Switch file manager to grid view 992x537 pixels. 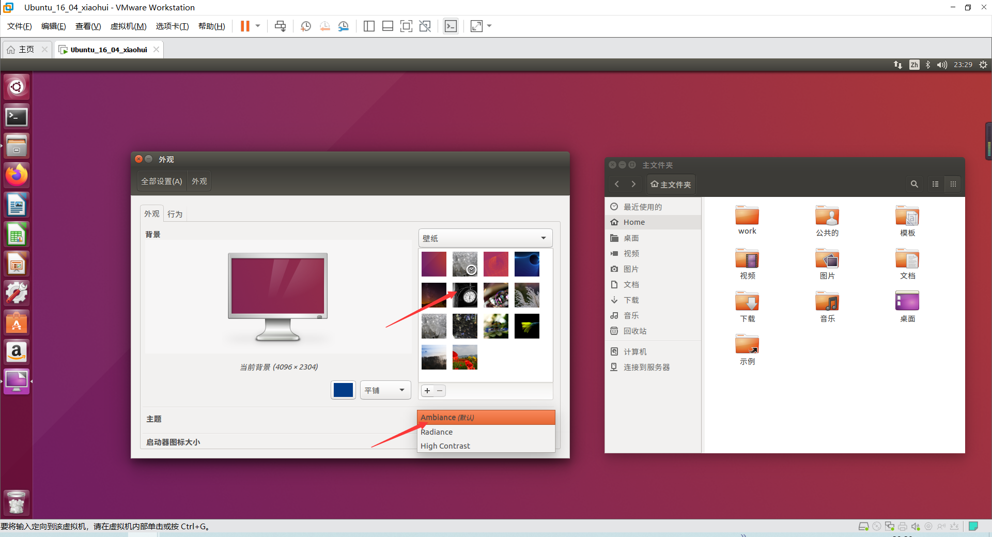(953, 184)
